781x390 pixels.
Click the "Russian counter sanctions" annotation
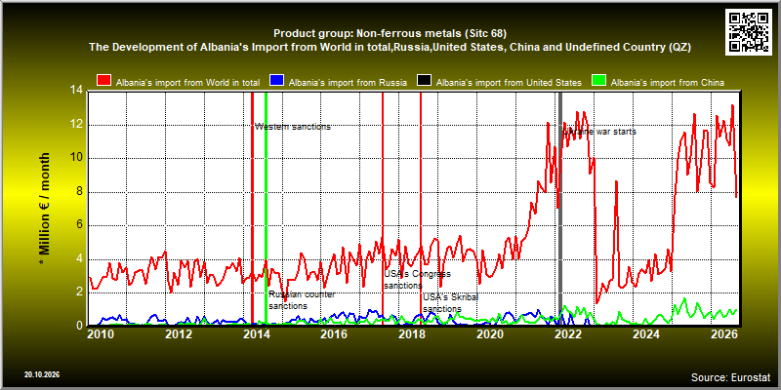[302, 300]
